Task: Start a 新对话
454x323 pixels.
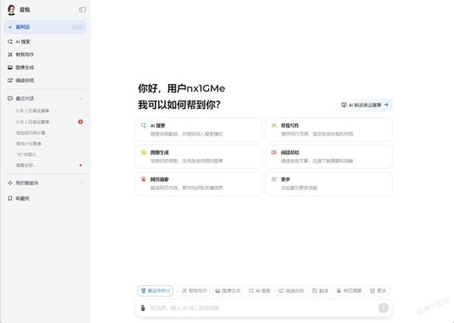Action: pos(45,27)
